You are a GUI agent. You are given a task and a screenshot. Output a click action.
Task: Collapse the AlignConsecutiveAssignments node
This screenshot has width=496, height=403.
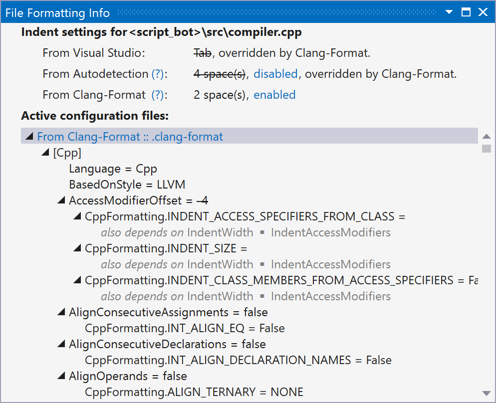pos(61,312)
